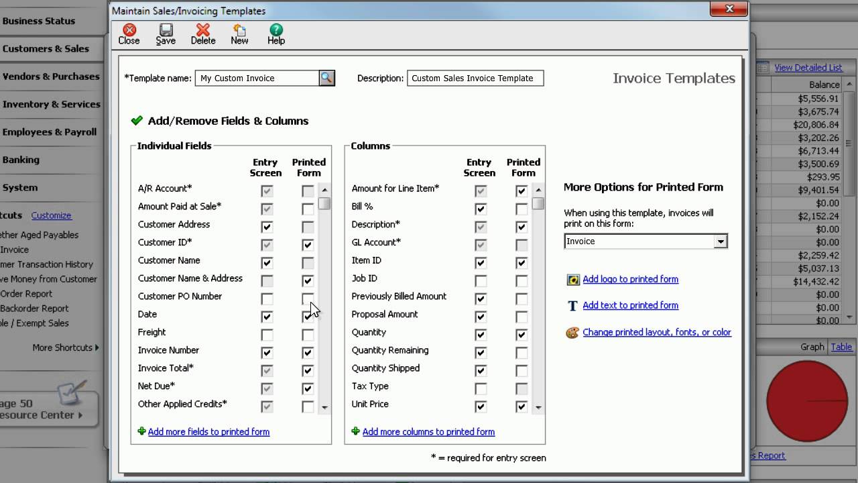Toggle Quantity printed form checkbox
The height and width of the screenshot is (483, 858).
522,335
